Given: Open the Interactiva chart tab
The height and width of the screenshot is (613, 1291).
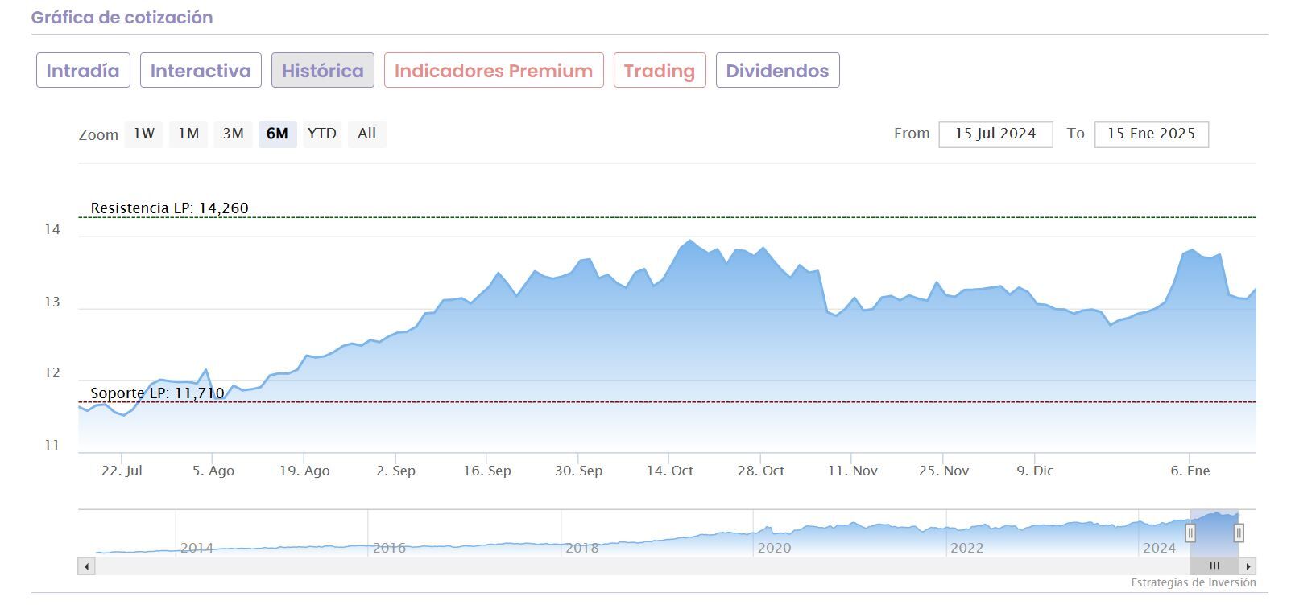Looking at the screenshot, I should tap(201, 71).
